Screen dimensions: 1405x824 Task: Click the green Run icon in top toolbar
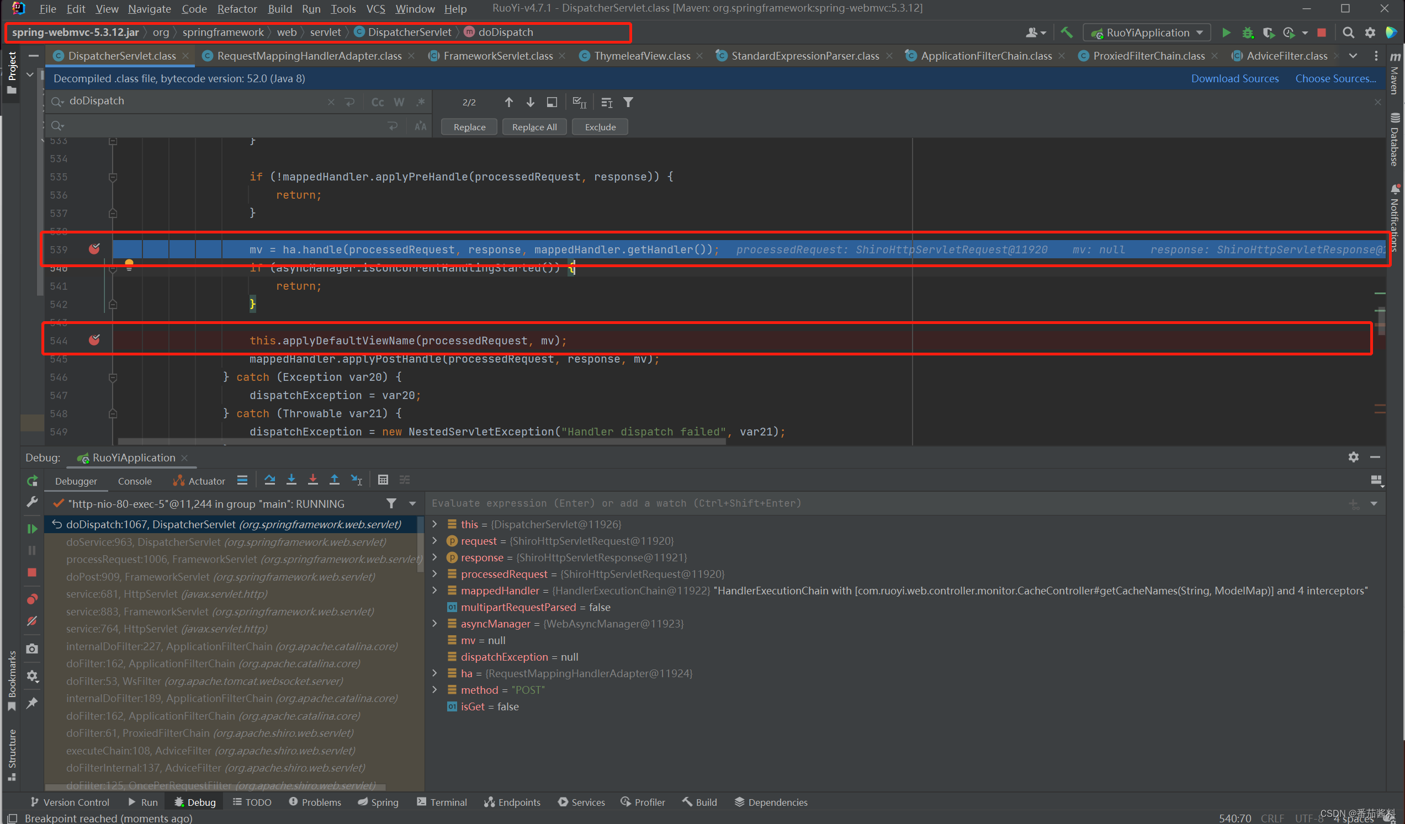pyautogui.click(x=1226, y=33)
